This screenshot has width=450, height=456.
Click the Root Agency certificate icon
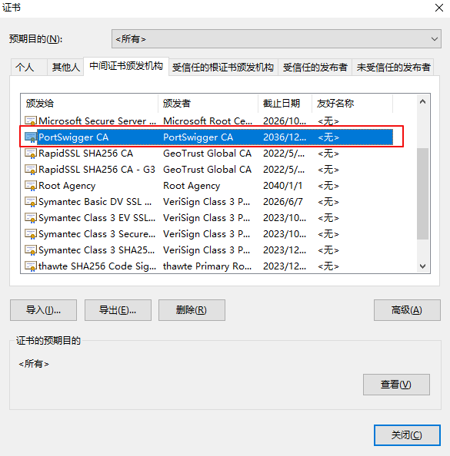pos(31,186)
